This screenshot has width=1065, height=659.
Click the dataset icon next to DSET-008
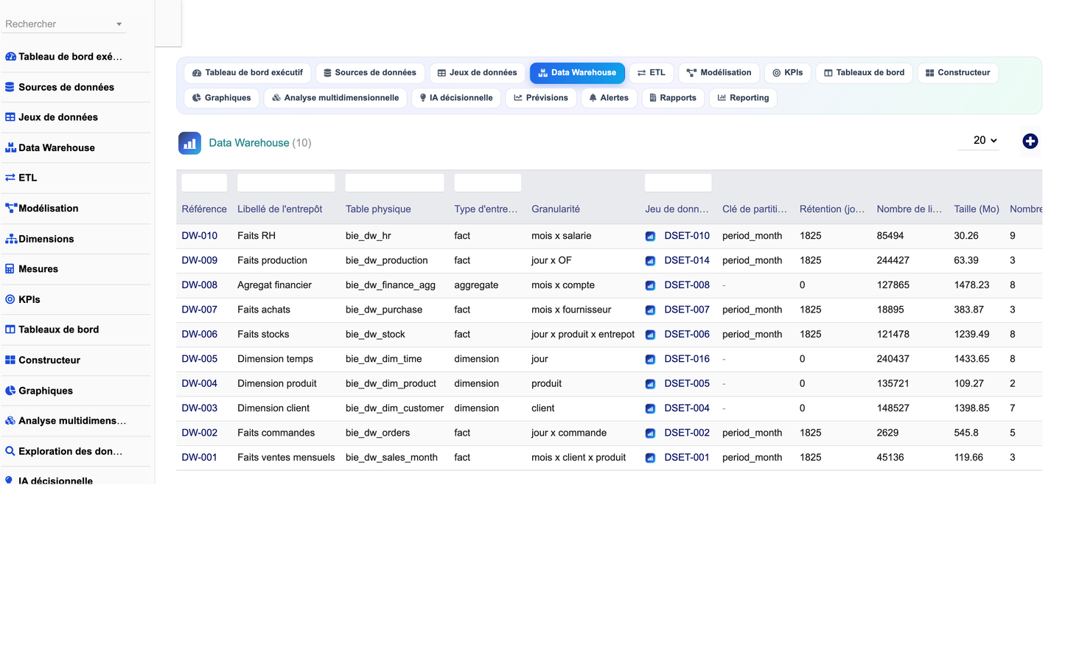650,286
